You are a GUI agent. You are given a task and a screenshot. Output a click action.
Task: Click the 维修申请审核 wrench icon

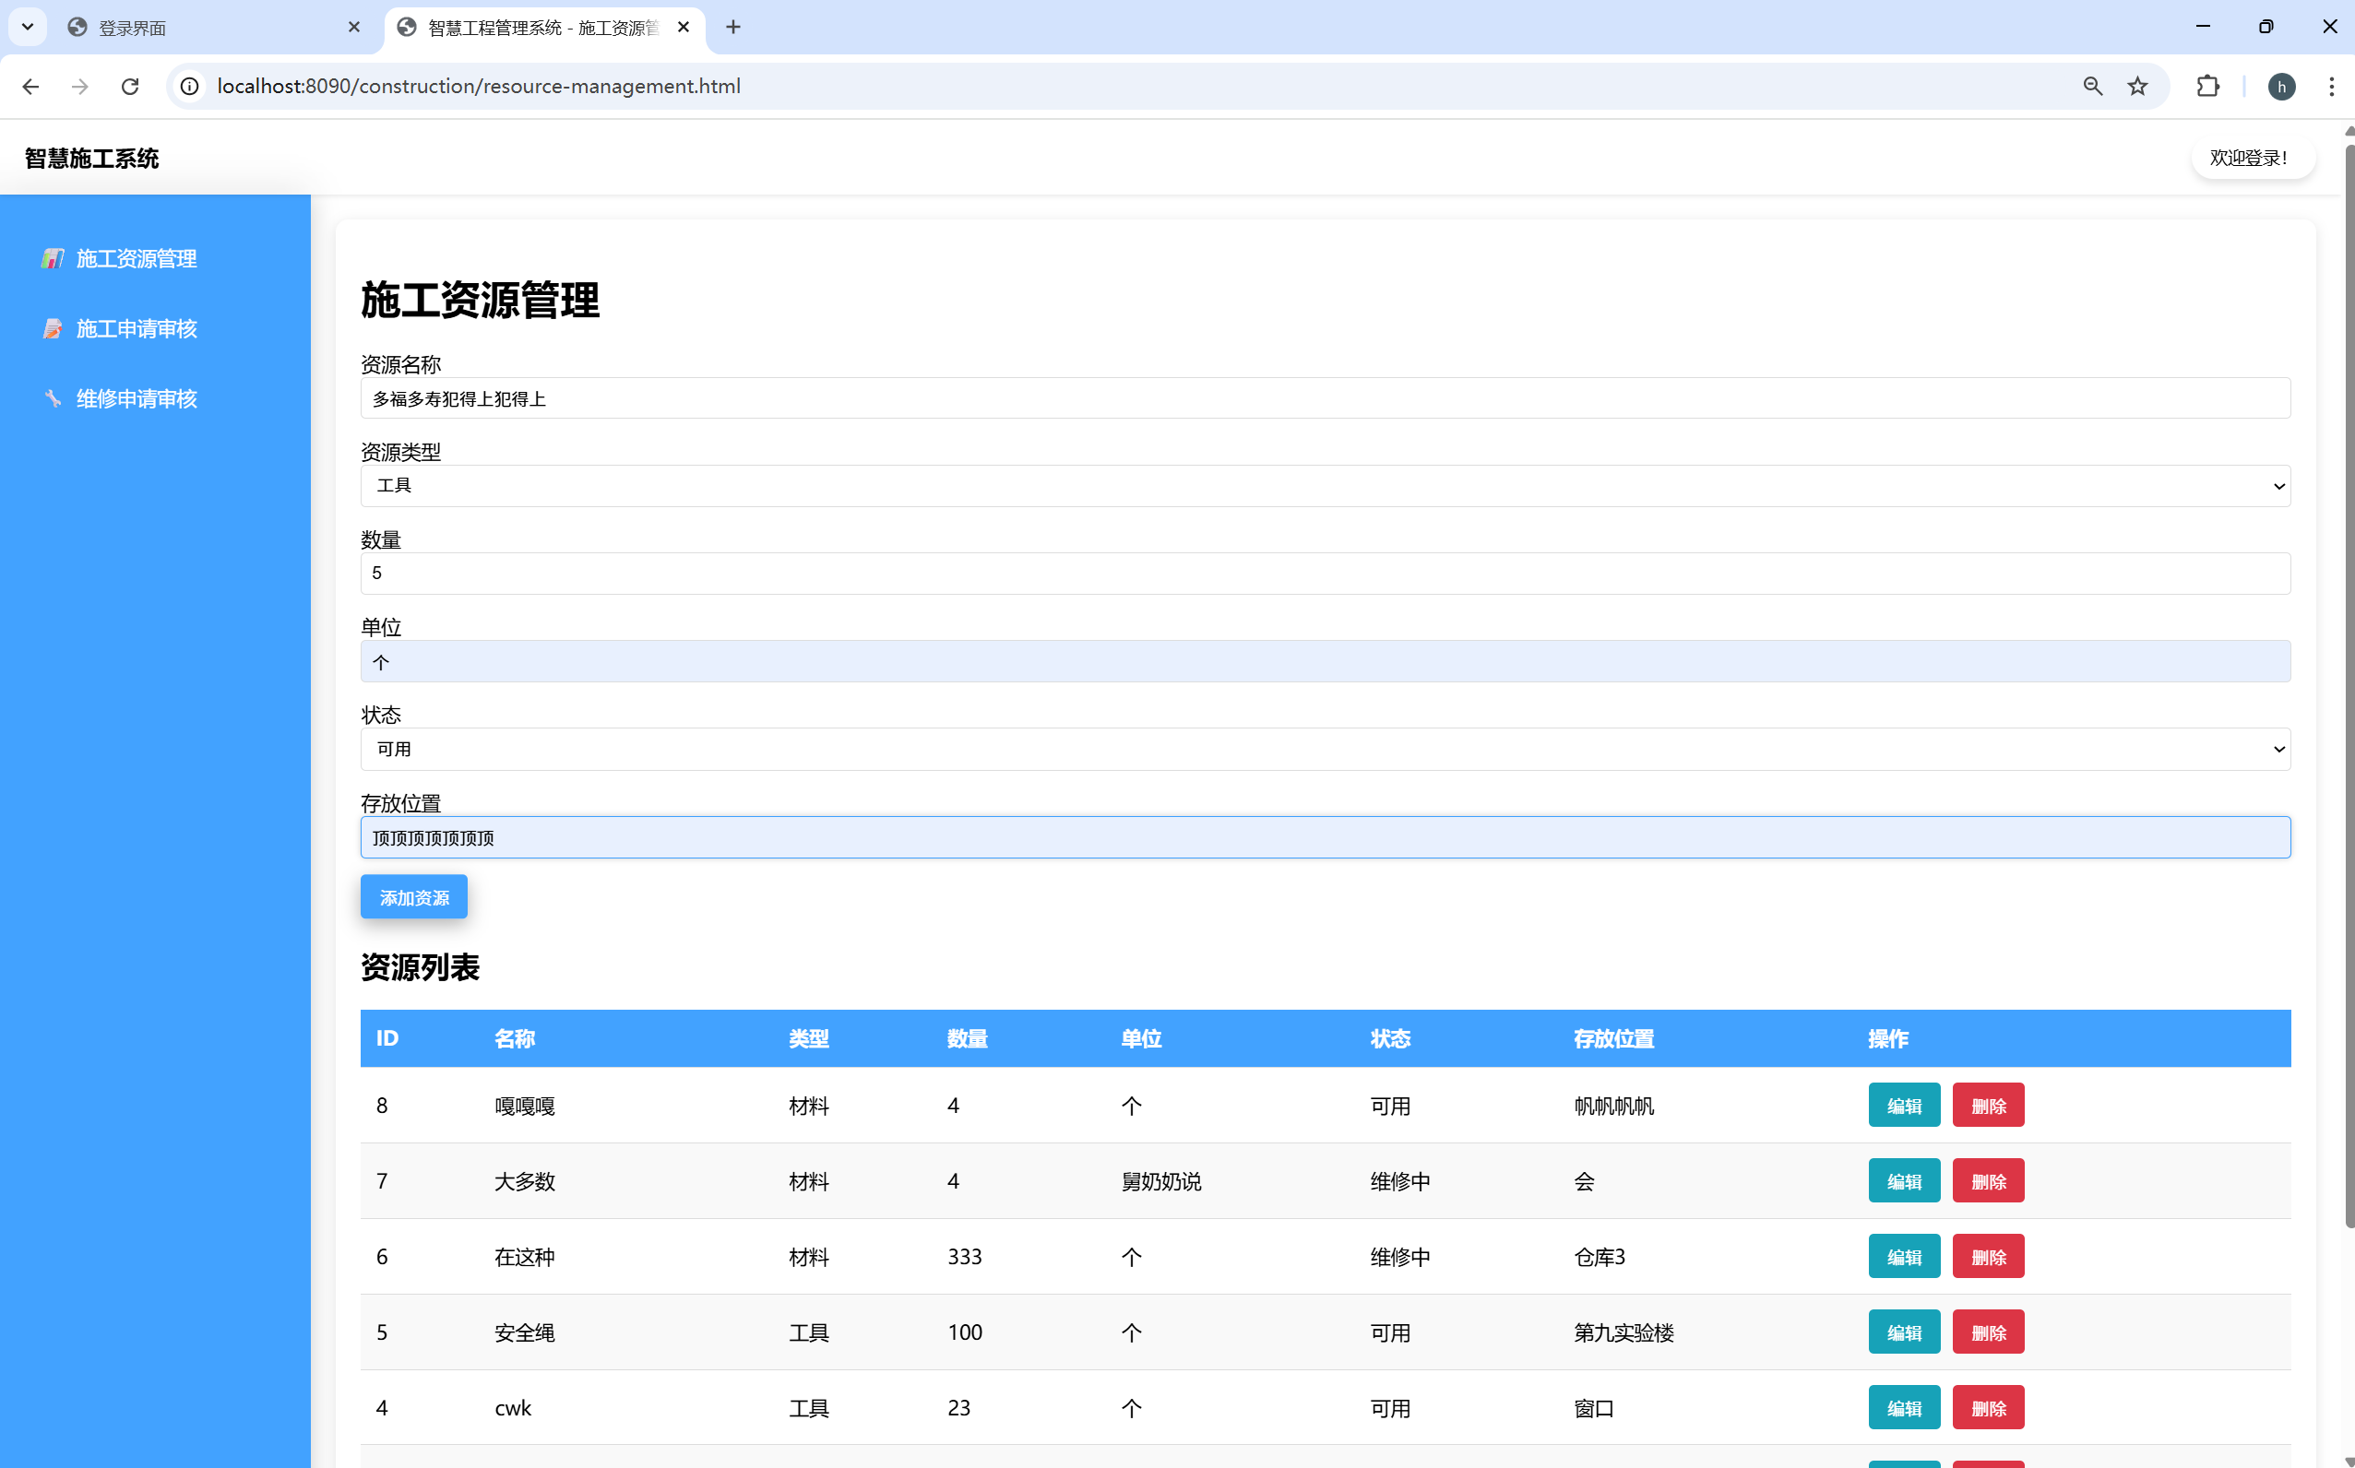point(53,399)
